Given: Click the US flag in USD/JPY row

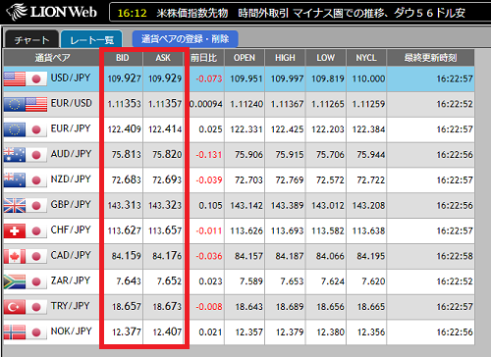Looking at the screenshot, I should (15, 78).
